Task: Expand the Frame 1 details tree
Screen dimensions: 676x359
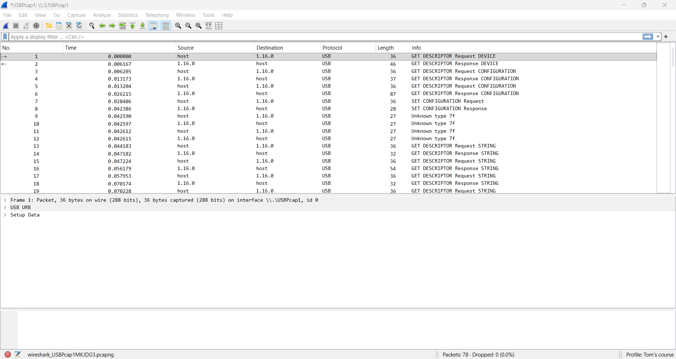Action: tap(5, 200)
